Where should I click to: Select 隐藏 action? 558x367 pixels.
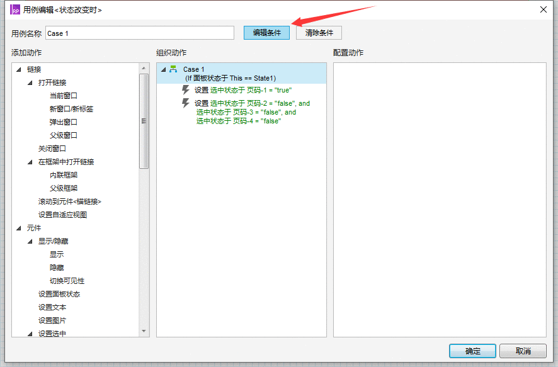[x=57, y=268]
